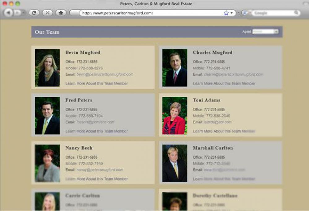Click the Bevin Mugford name heading

pyautogui.click(x=83, y=52)
